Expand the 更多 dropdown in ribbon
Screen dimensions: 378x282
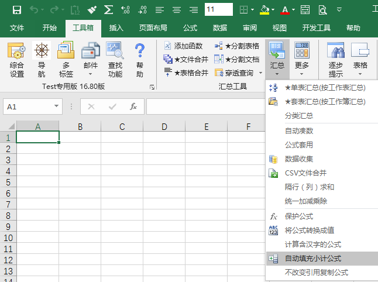pyautogui.click(x=302, y=73)
